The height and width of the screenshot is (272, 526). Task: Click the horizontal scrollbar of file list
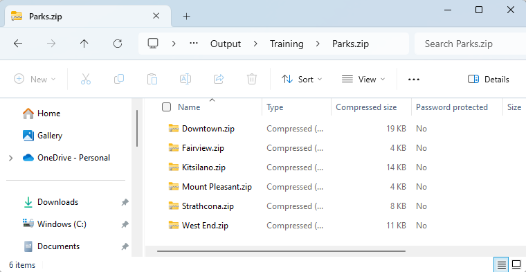[281, 251]
